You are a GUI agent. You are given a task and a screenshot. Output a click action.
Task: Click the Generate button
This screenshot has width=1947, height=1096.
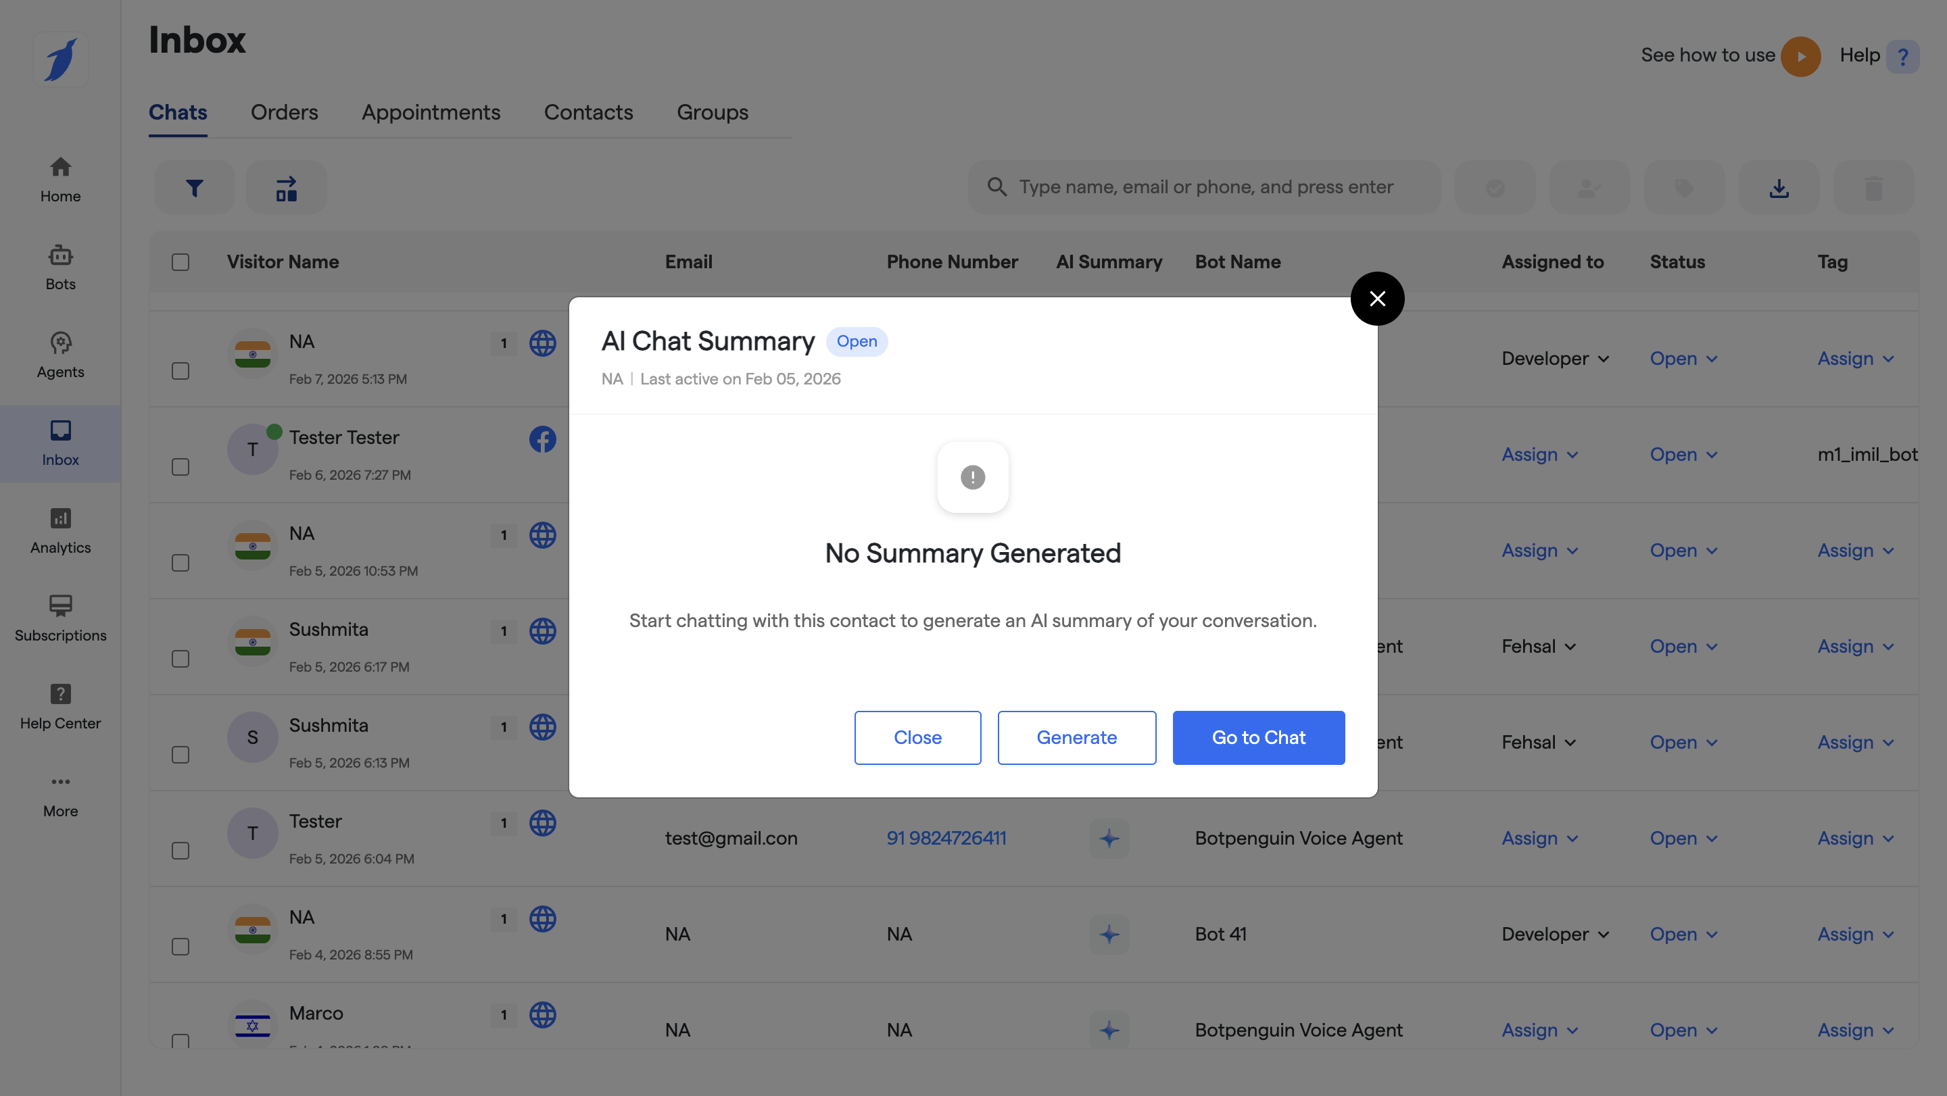[1076, 737]
